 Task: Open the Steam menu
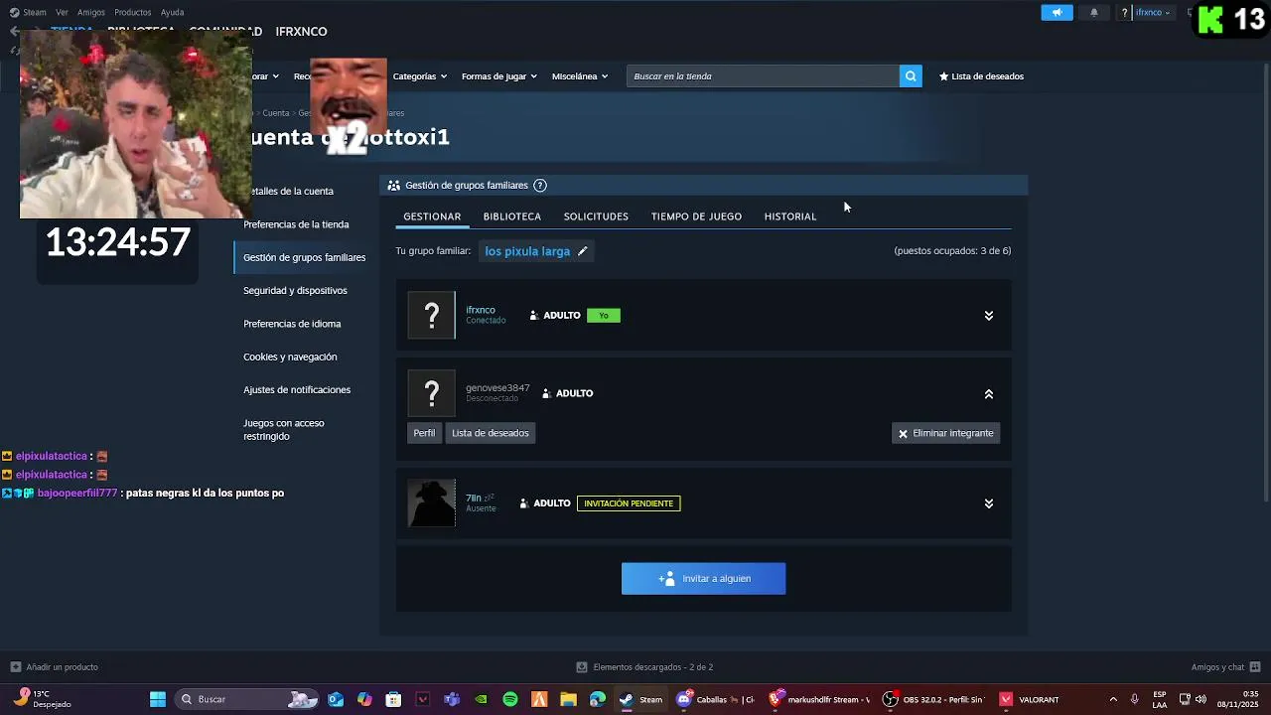point(35,13)
